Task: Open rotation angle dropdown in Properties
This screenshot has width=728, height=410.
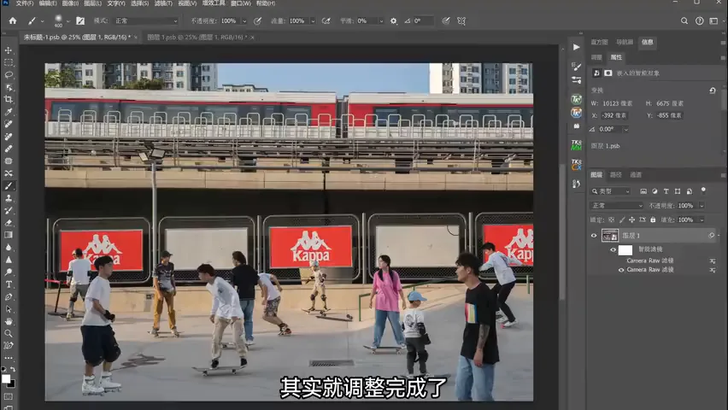Action: pyautogui.click(x=625, y=130)
